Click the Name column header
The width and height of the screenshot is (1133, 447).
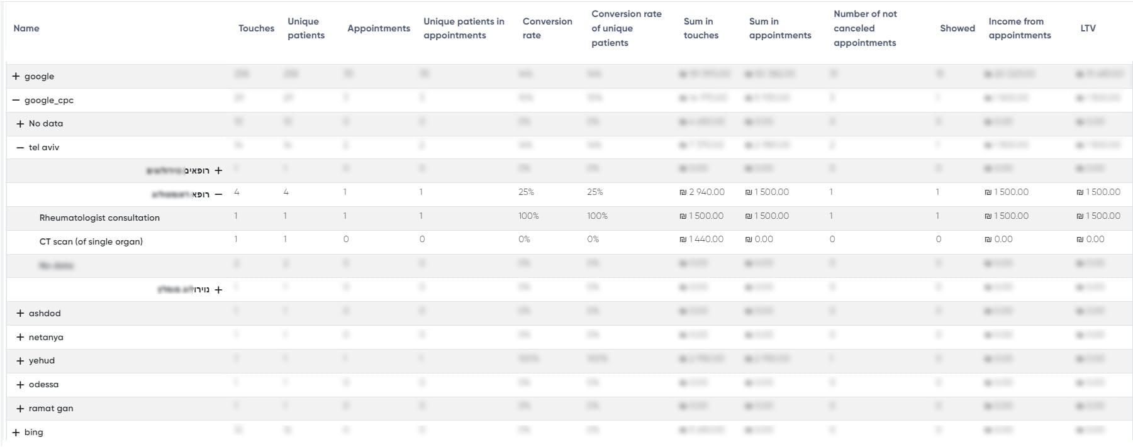tap(26, 28)
